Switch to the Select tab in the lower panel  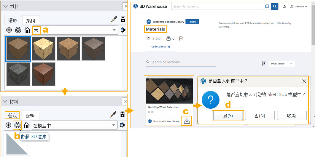coord(12,115)
